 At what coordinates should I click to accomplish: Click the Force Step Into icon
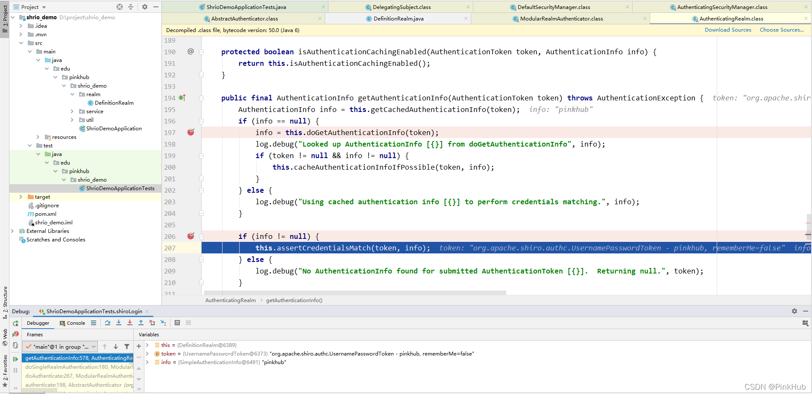[x=130, y=323]
